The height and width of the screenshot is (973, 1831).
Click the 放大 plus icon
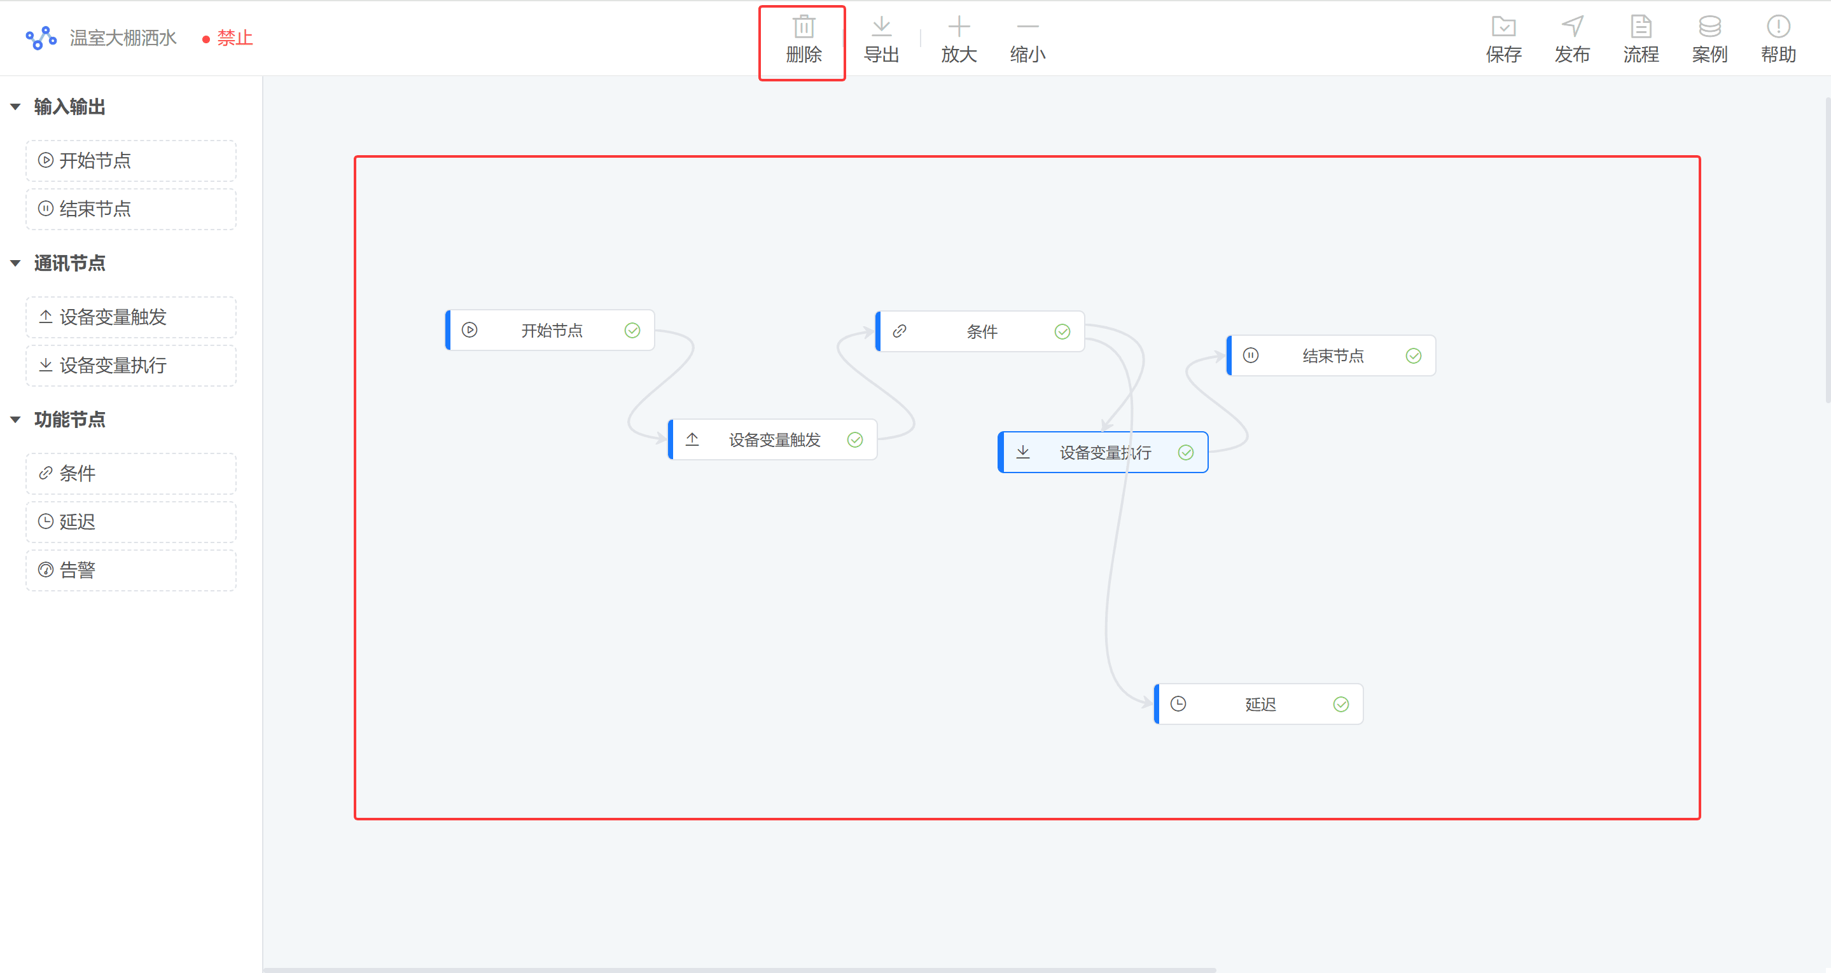coord(959,27)
